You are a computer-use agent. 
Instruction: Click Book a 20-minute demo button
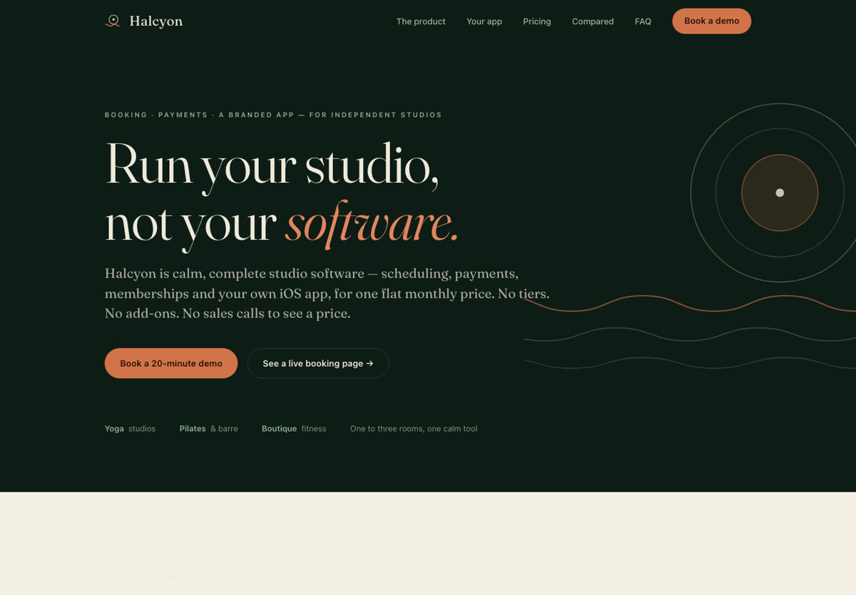click(171, 363)
